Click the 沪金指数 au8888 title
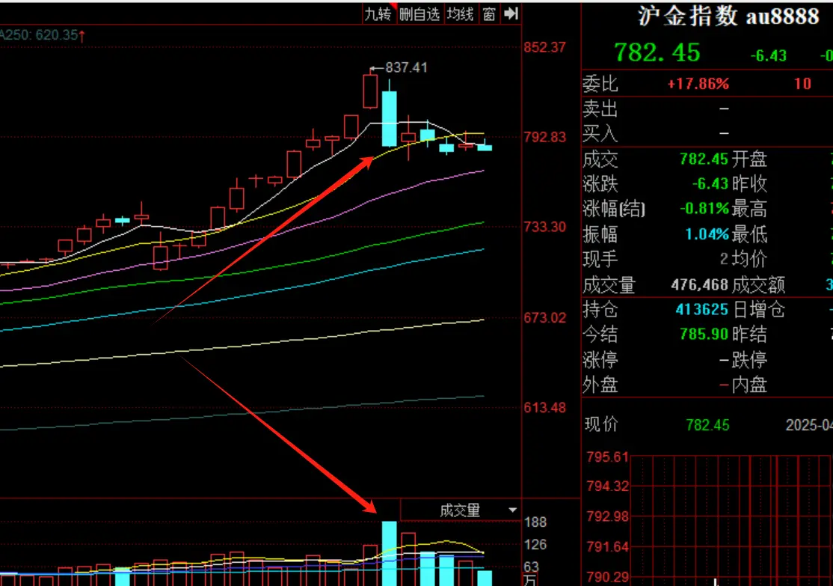This screenshot has height=586, width=833. pyautogui.click(x=728, y=16)
